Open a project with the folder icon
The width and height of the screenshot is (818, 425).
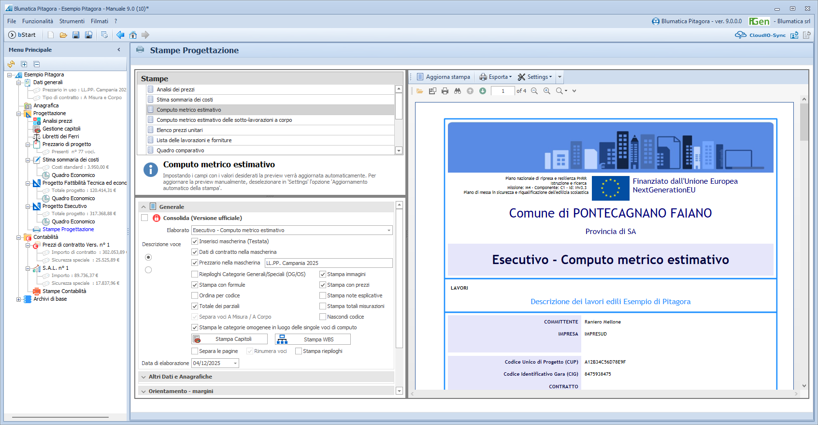click(63, 35)
